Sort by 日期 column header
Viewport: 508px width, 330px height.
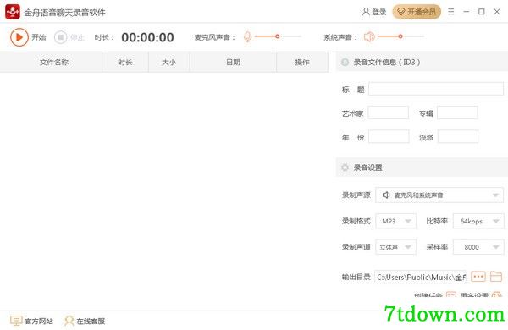pos(233,62)
